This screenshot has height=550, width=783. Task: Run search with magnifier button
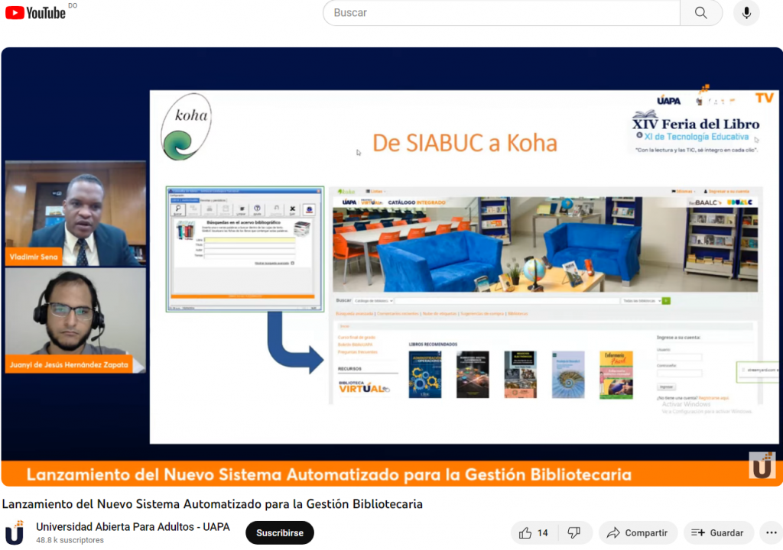click(x=701, y=12)
